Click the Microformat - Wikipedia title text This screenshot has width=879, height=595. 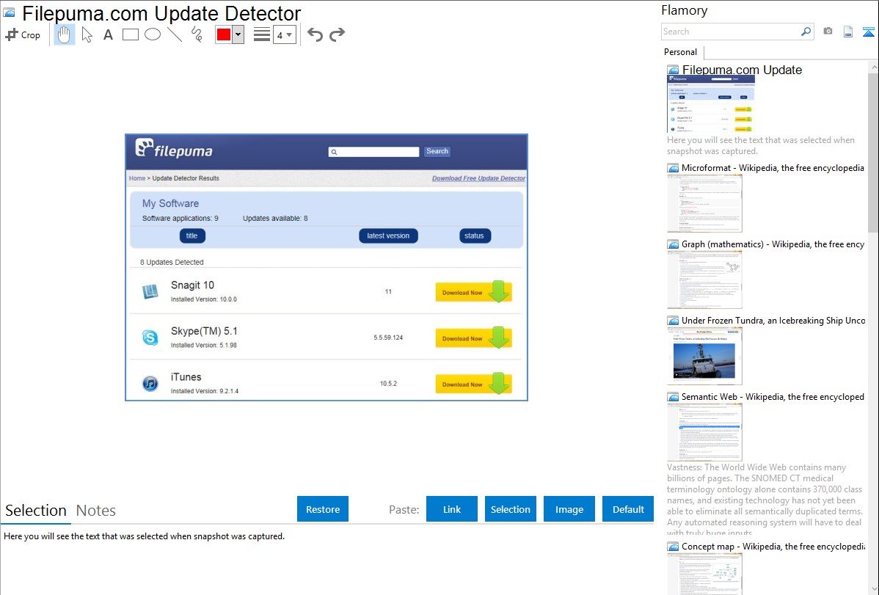click(x=773, y=168)
